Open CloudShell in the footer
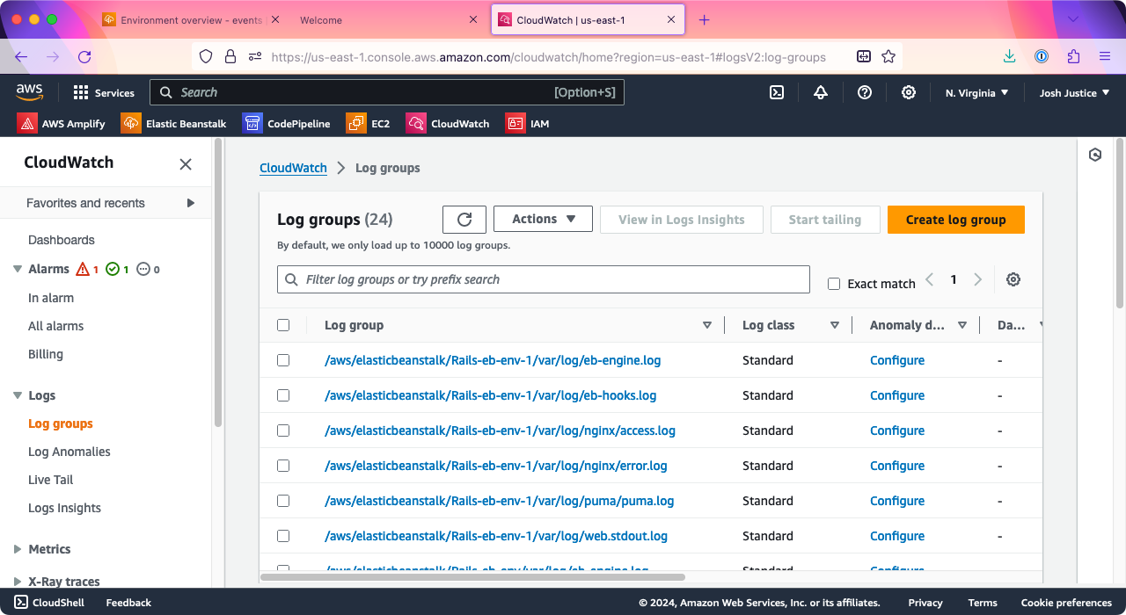 coord(50,603)
